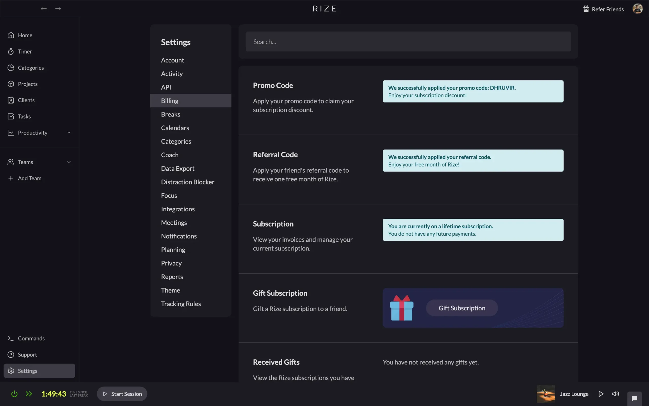Open Reports settings
649x406 pixels.
[172, 277]
